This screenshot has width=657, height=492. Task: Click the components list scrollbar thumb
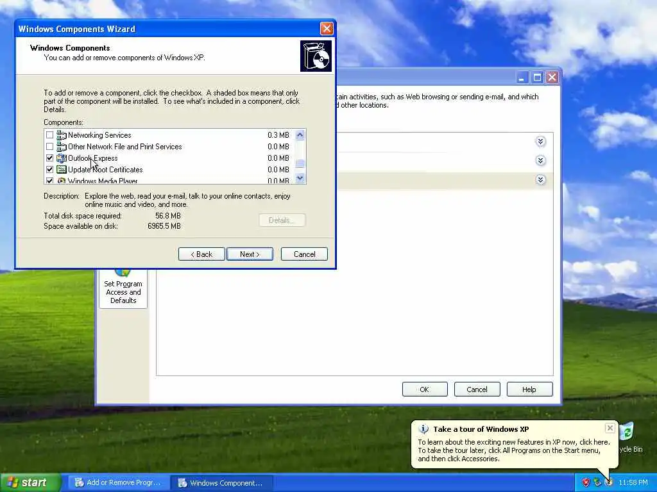pyautogui.click(x=300, y=163)
